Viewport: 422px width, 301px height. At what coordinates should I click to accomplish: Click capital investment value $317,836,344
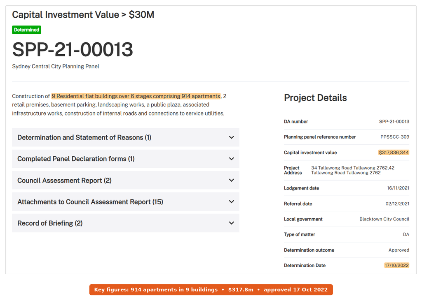pos(394,153)
